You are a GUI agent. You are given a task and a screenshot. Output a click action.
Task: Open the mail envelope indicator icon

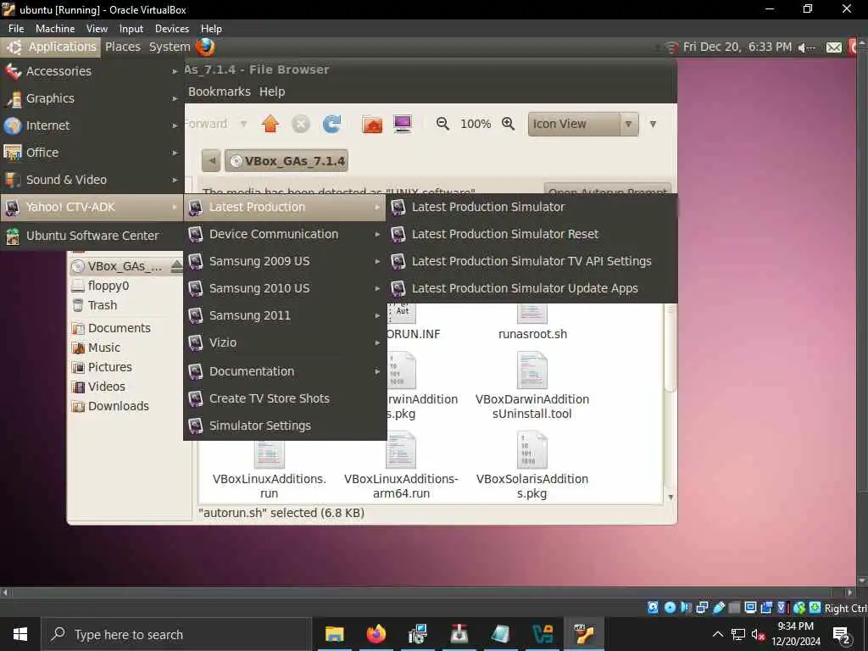[834, 47]
